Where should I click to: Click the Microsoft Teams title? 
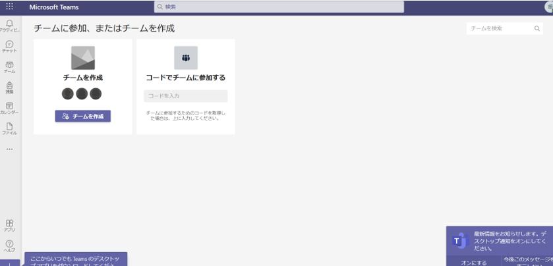pos(54,7)
